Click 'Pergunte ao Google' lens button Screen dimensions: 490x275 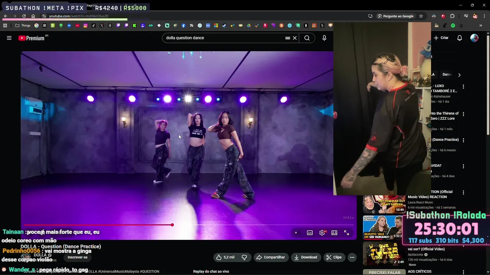pyautogui.click(x=395, y=16)
